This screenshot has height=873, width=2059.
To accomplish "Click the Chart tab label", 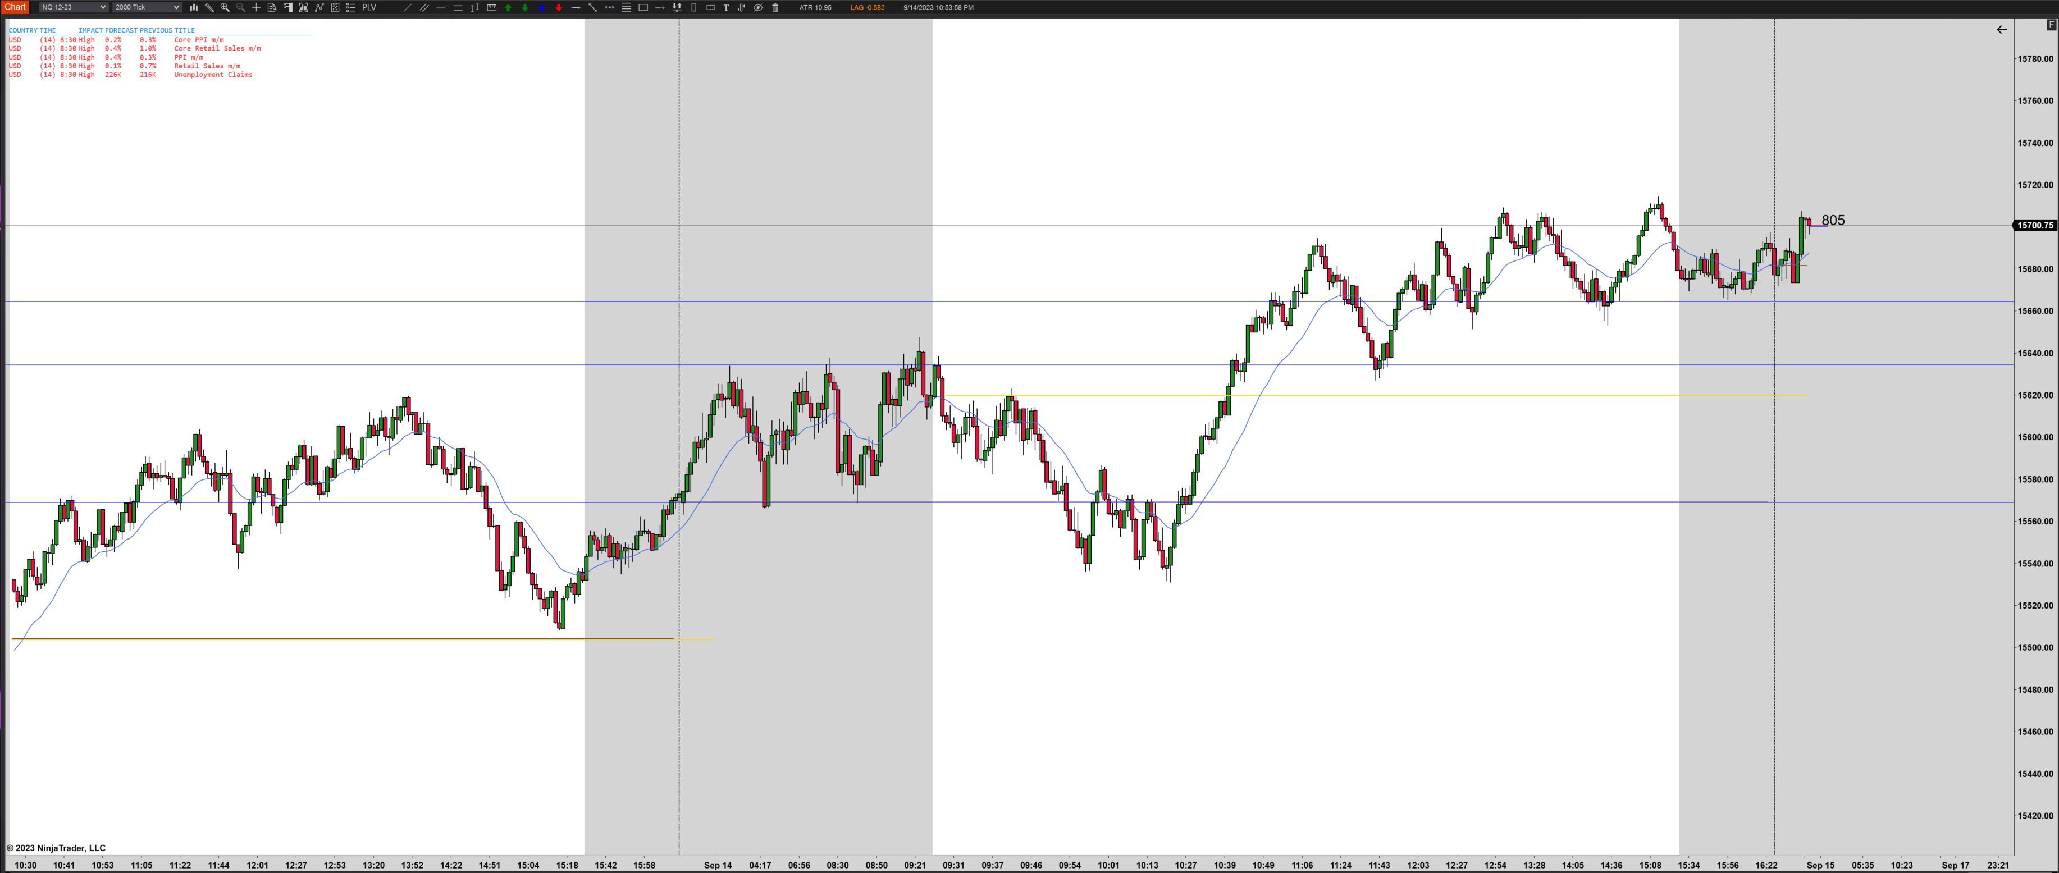I will [x=15, y=7].
